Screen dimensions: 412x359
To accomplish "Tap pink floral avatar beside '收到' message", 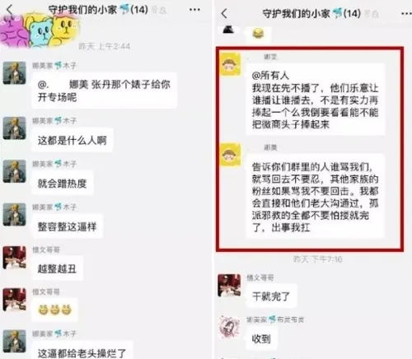I will [x=229, y=327].
